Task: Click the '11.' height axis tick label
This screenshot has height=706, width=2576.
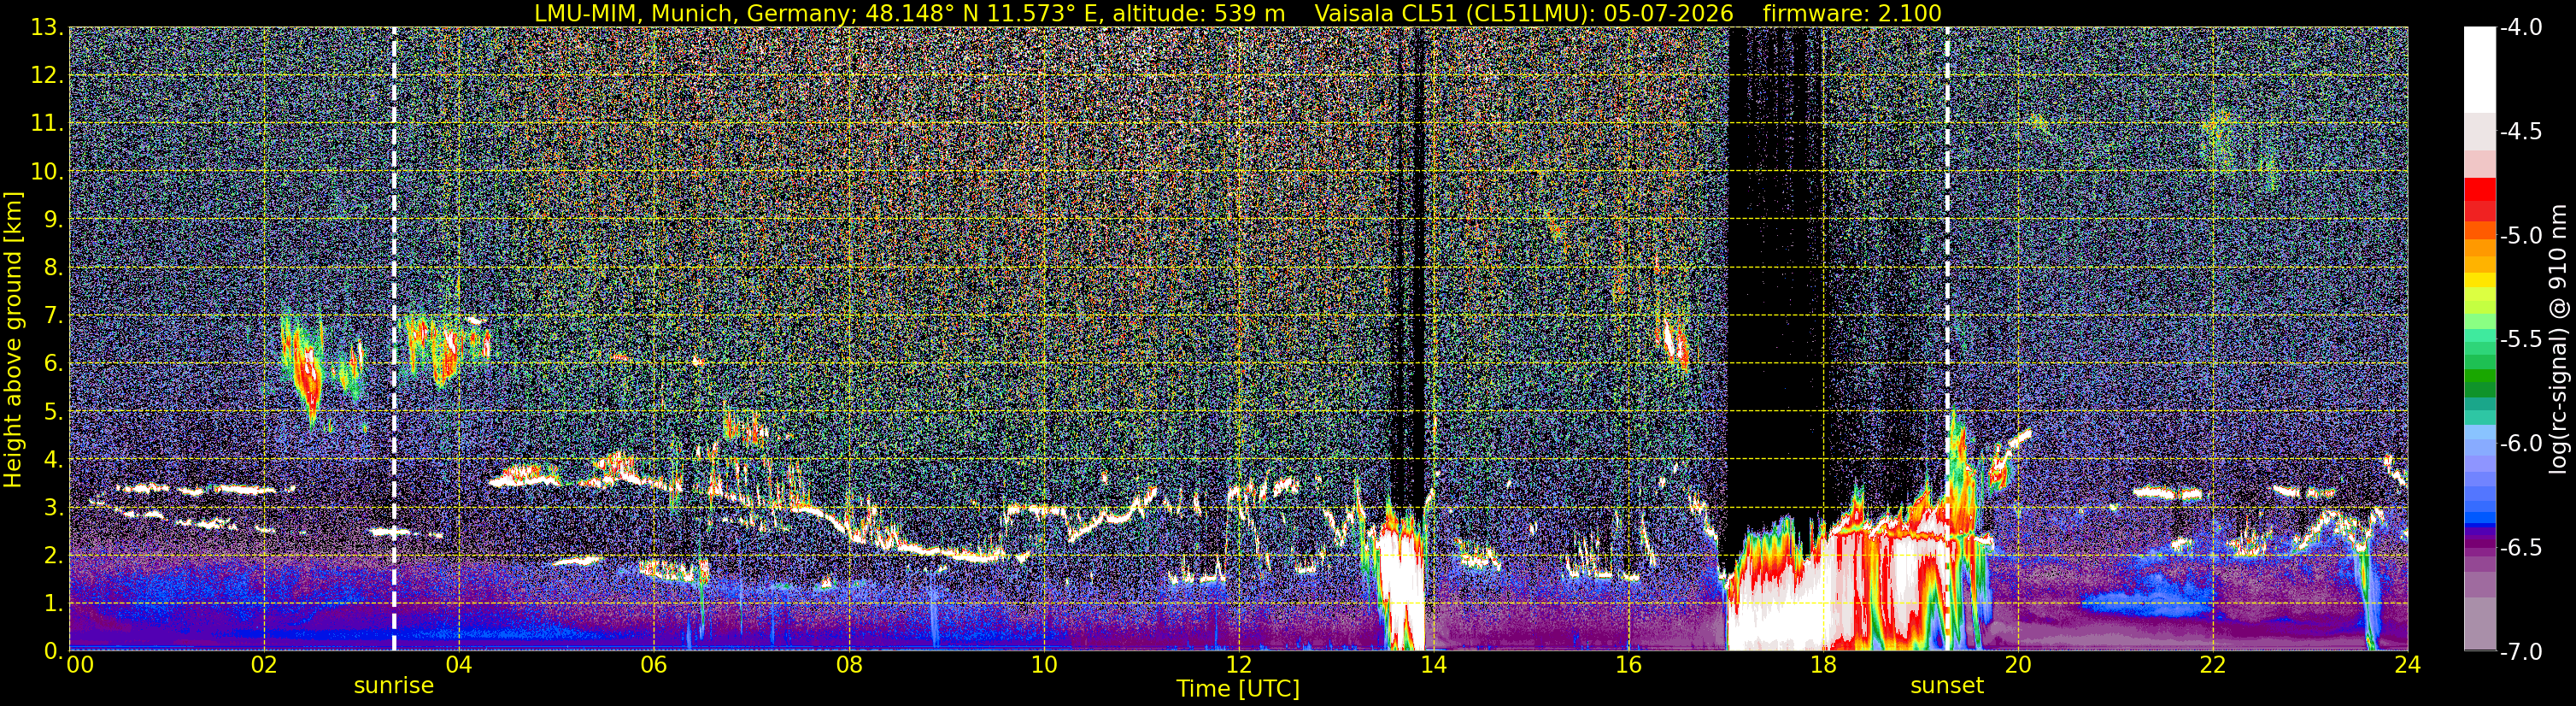Action: coord(48,123)
